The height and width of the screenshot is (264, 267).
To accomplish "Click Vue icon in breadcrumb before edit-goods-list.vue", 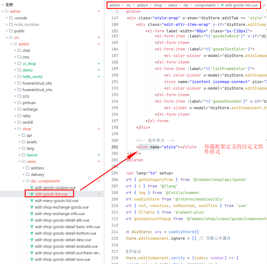I will click(x=222, y=5).
